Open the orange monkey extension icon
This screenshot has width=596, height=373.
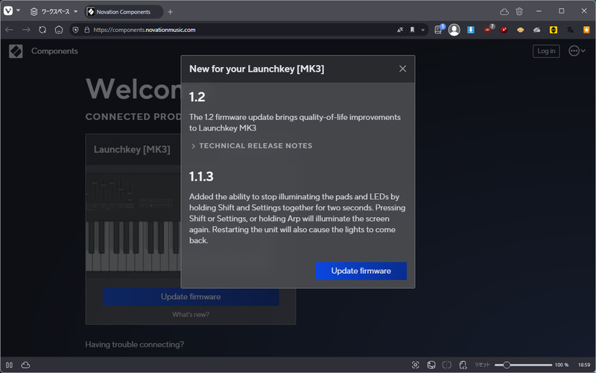click(520, 30)
